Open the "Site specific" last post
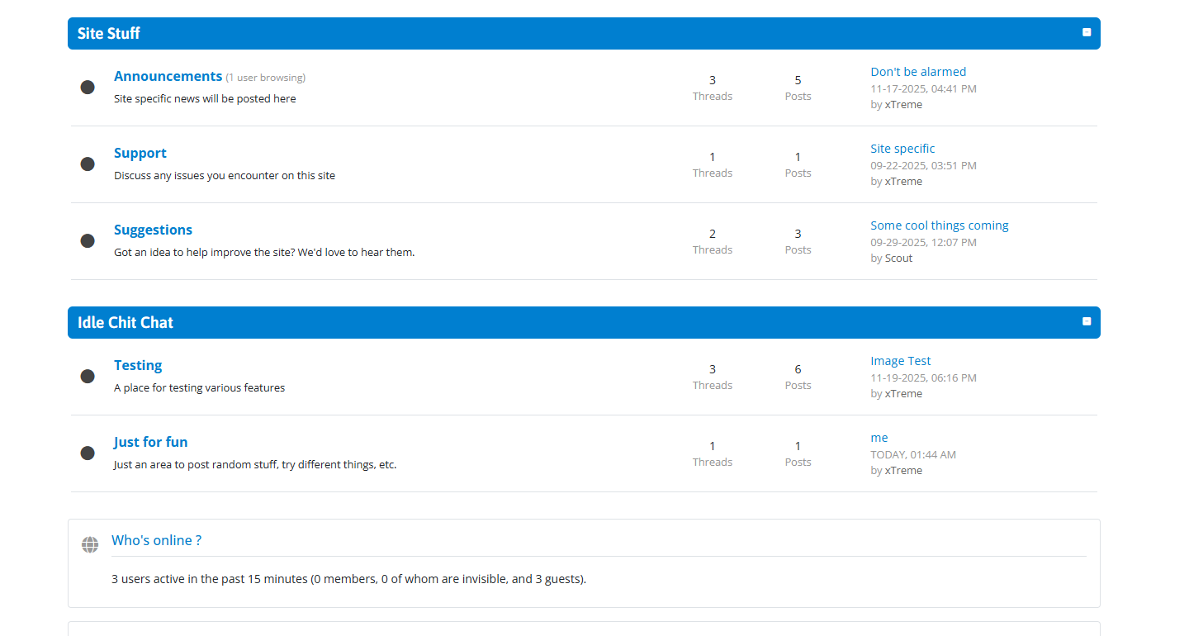Image resolution: width=1189 pixels, height=636 pixels. [x=902, y=149]
